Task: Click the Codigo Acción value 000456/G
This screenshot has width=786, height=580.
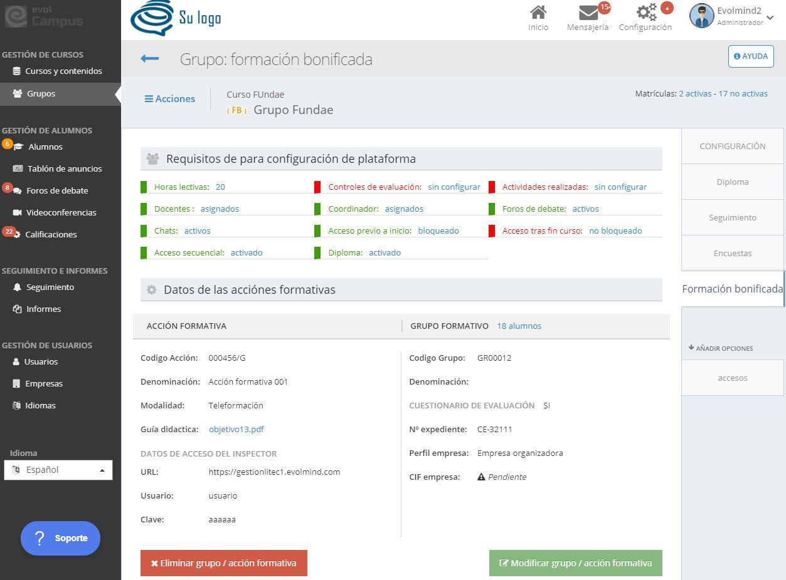Action: click(227, 358)
